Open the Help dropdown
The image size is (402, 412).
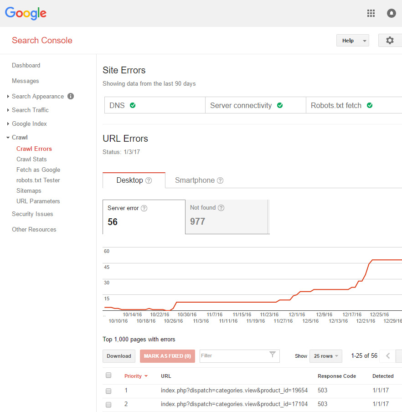353,41
